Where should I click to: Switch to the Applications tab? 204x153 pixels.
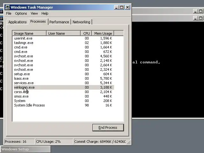(18, 22)
